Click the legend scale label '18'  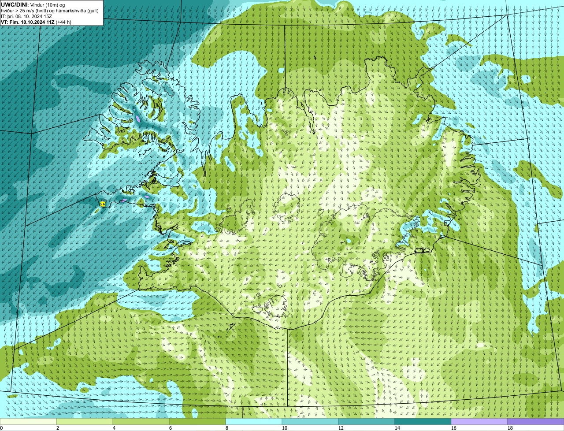coord(510,428)
